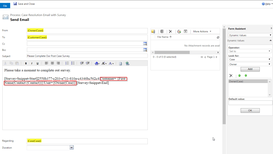Open the File tab

(x=5, y=6)
